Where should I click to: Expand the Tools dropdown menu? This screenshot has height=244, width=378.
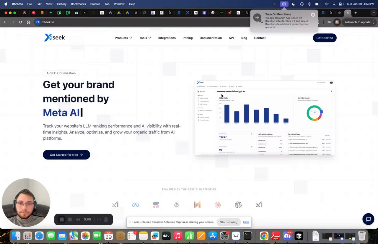[145, 38]
